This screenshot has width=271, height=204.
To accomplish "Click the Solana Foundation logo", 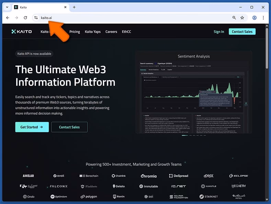I will tap(178, 196).
